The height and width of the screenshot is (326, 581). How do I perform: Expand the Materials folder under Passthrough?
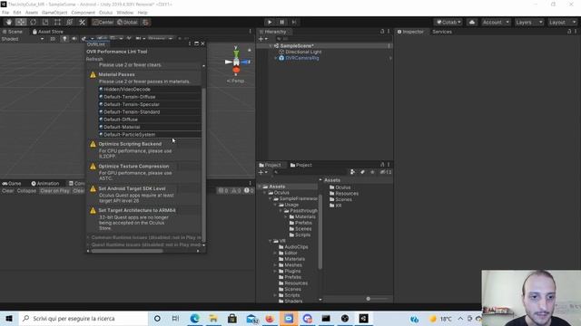click(286, 217)
